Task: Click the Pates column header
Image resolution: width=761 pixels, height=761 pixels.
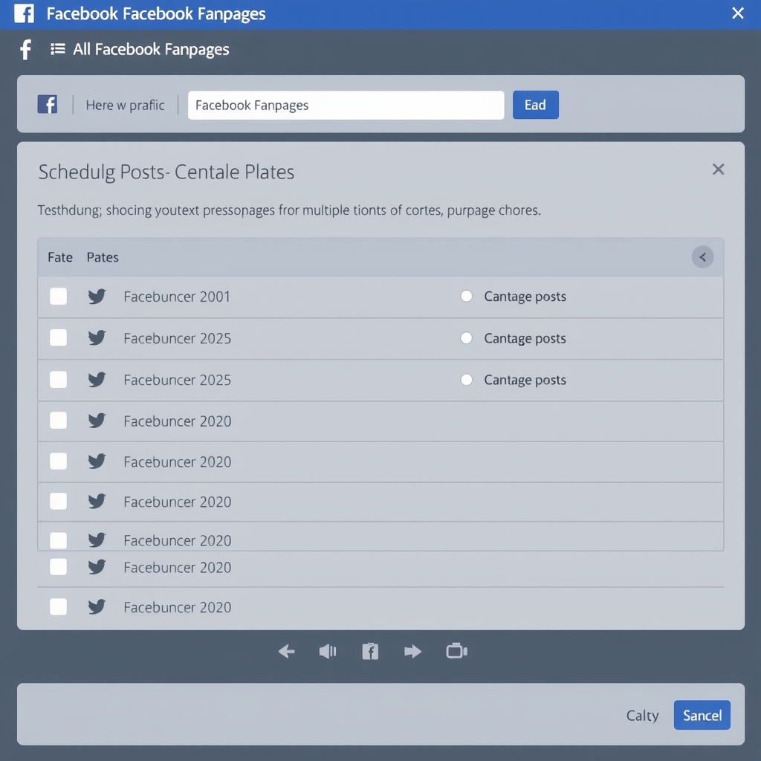Action: 103,257
